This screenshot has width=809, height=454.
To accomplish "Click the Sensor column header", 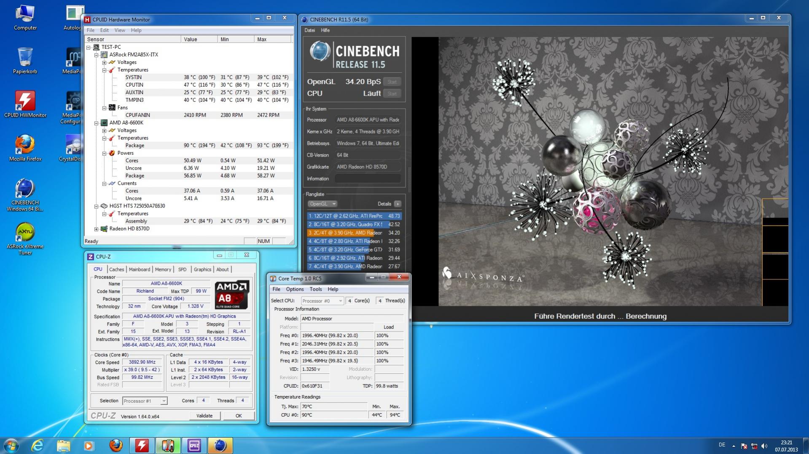I will pyautogui.click(x=133, y=40).
